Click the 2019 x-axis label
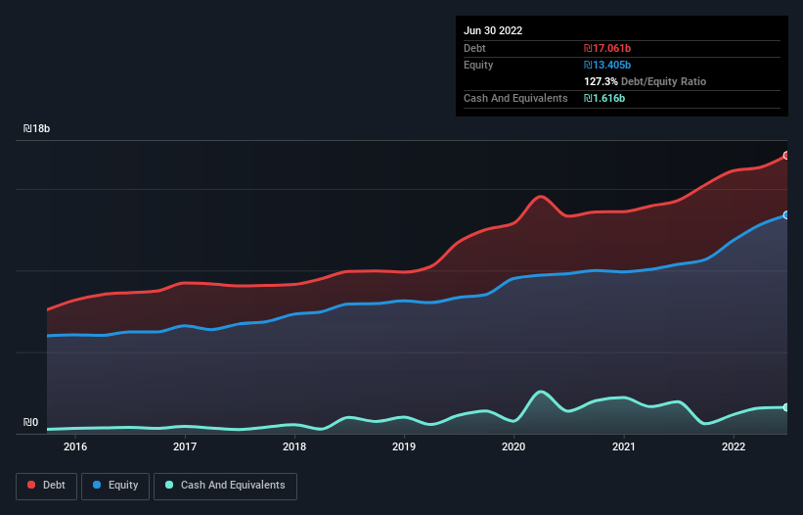This screenshot has height=515, width=803. pos(404,446)
